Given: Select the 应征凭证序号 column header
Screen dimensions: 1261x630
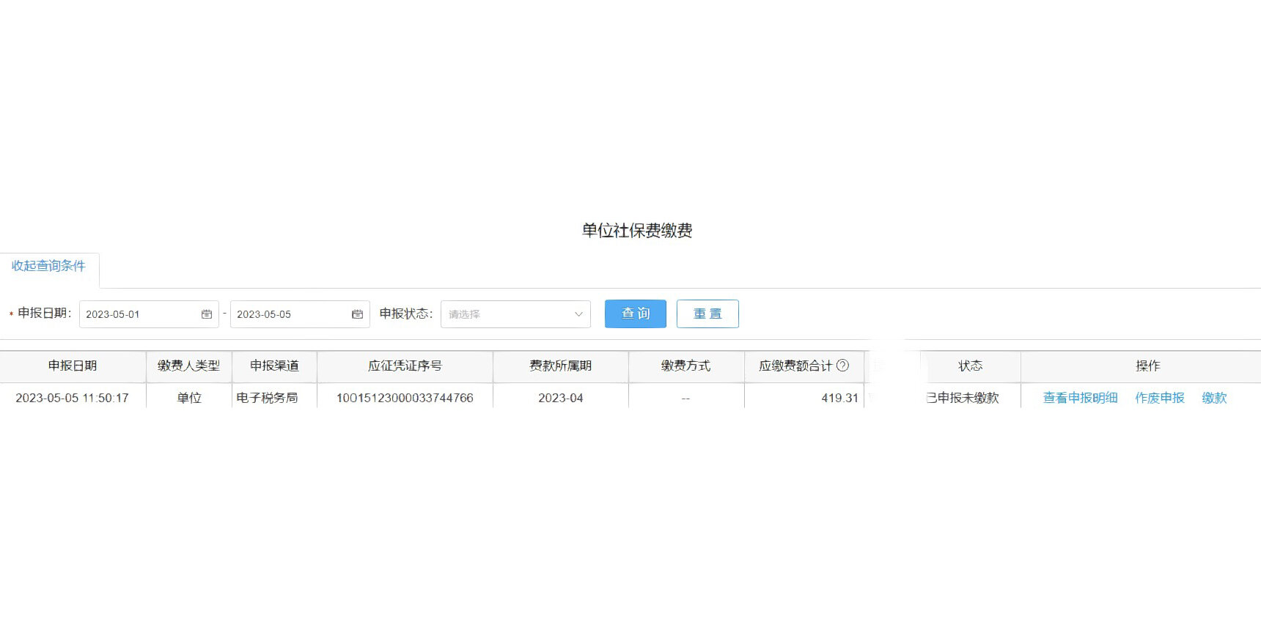Looking at the screenshot, I should click(405, 366).
